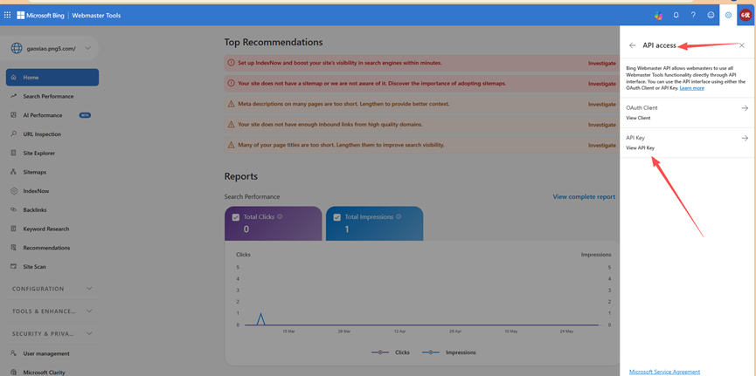This screenshot has width=756, height=376.
Task: Click the Microsoft Bing logo
Action: pyautogui.click(x=40, y=16)
